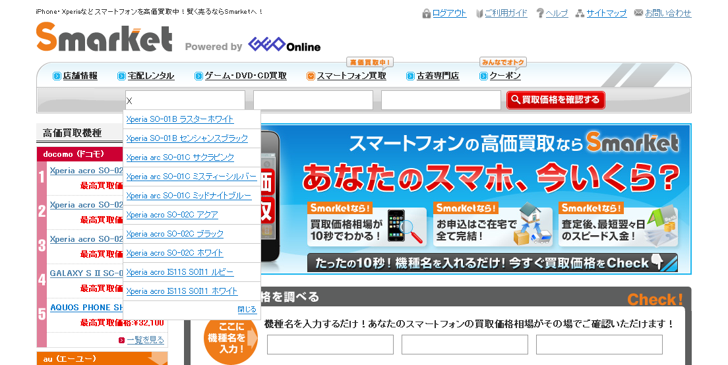Click the arrow icon beside 店舗情報

click(x=57, y=76)
